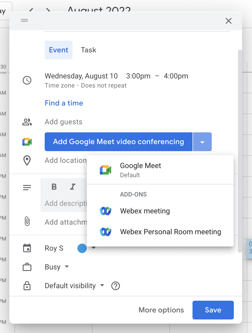Click the paperclip attachment icon
The width and height of the screenshot is (252, 333).
click(x=27, y=221)
